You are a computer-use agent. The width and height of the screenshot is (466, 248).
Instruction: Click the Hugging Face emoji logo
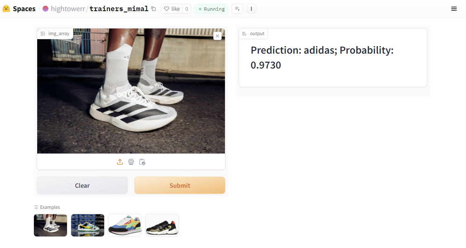pos(6,9)
